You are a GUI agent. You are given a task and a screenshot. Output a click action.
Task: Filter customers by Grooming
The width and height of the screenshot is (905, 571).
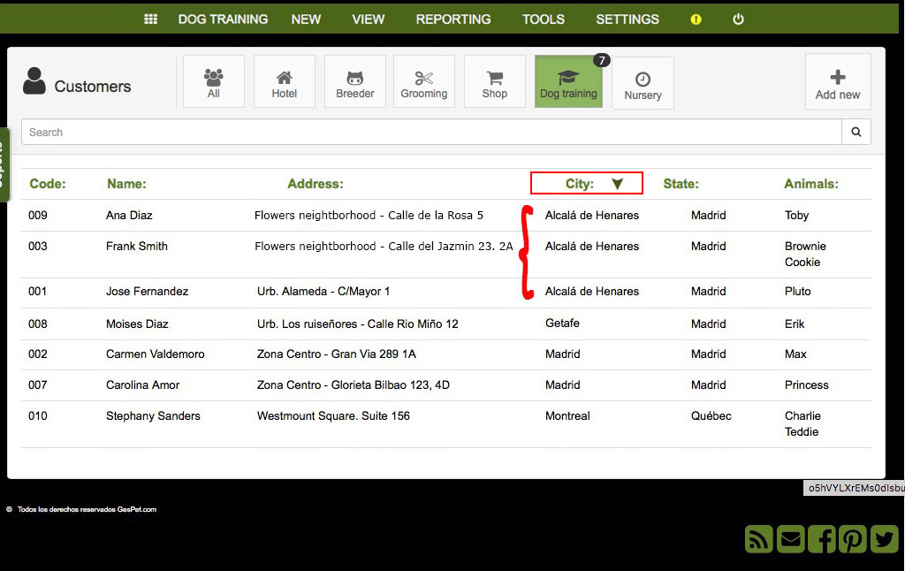424,81
